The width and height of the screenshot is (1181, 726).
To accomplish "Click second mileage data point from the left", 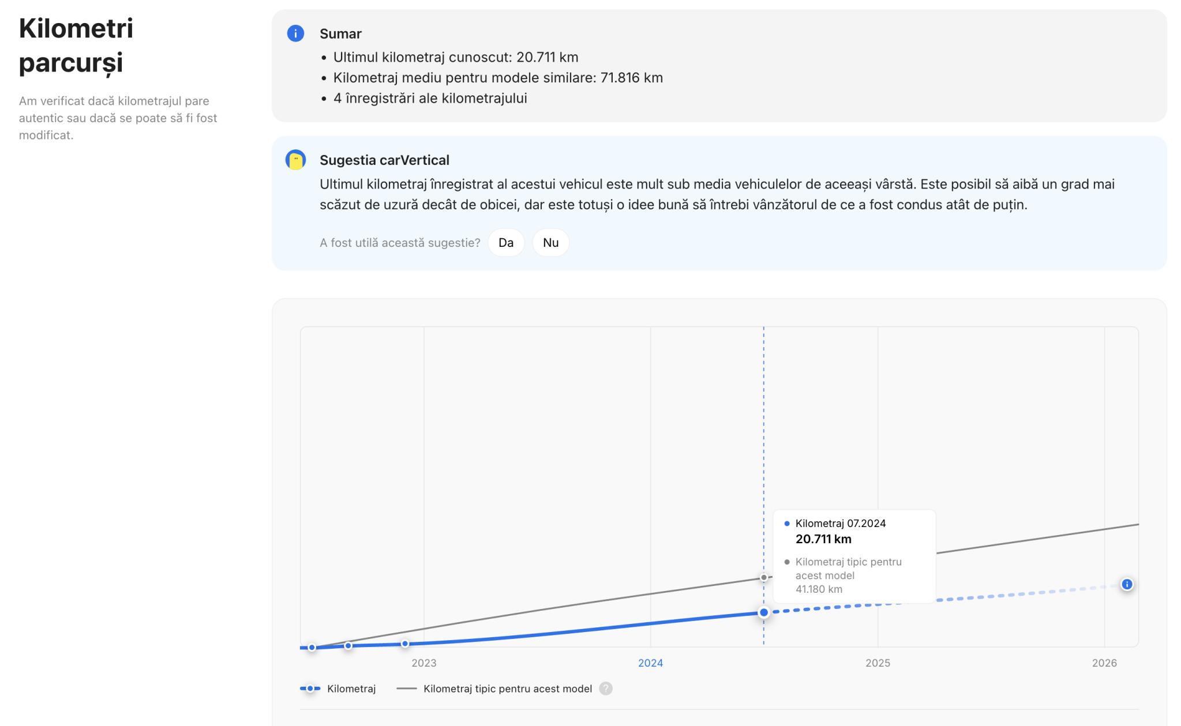I will click(348, 646).
